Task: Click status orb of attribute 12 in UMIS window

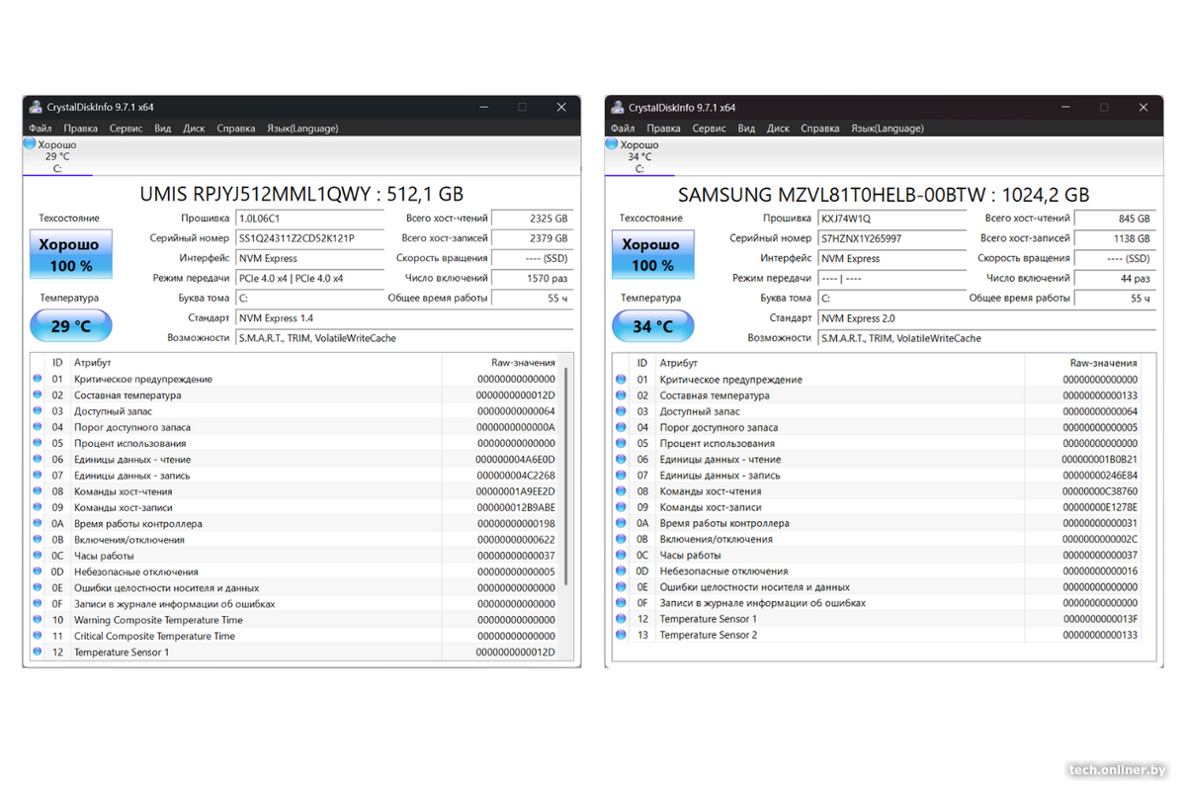Action: 39,652
